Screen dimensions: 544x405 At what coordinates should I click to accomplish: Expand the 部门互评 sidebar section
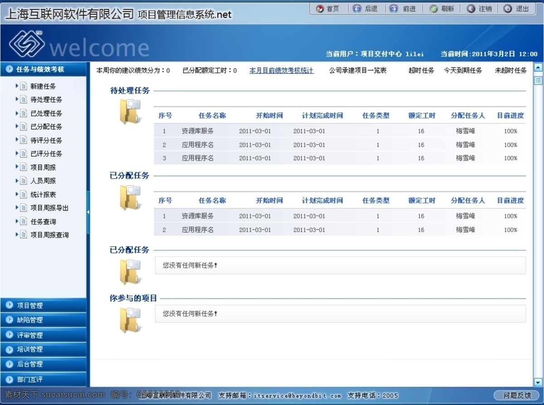pyautogui.click(x=43, y=379)
